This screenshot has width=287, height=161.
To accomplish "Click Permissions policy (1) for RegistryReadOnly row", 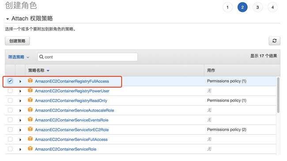I will tap(227, 100).
